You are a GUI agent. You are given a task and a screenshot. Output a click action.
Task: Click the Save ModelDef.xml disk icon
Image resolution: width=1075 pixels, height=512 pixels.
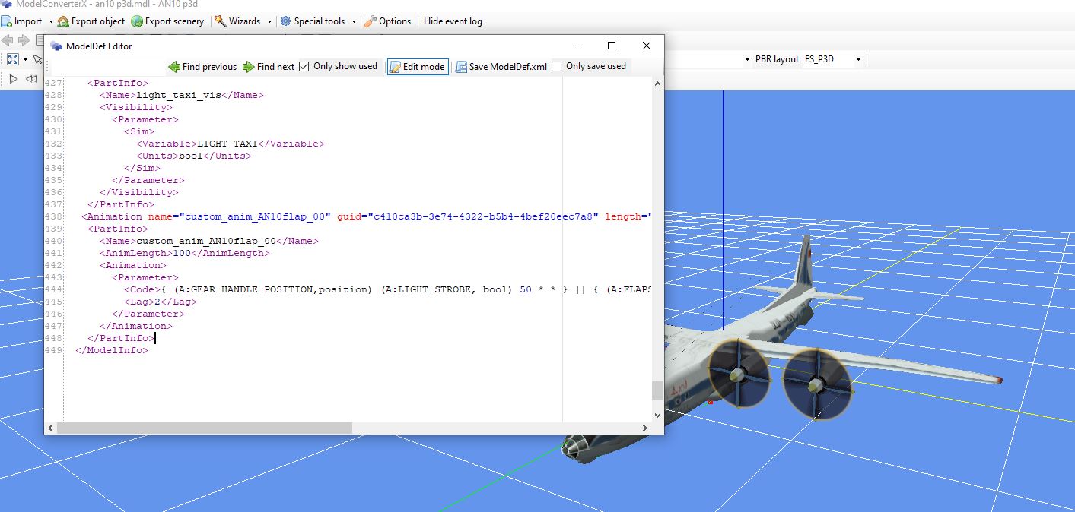pyautogui.click(x=461, y=67)
